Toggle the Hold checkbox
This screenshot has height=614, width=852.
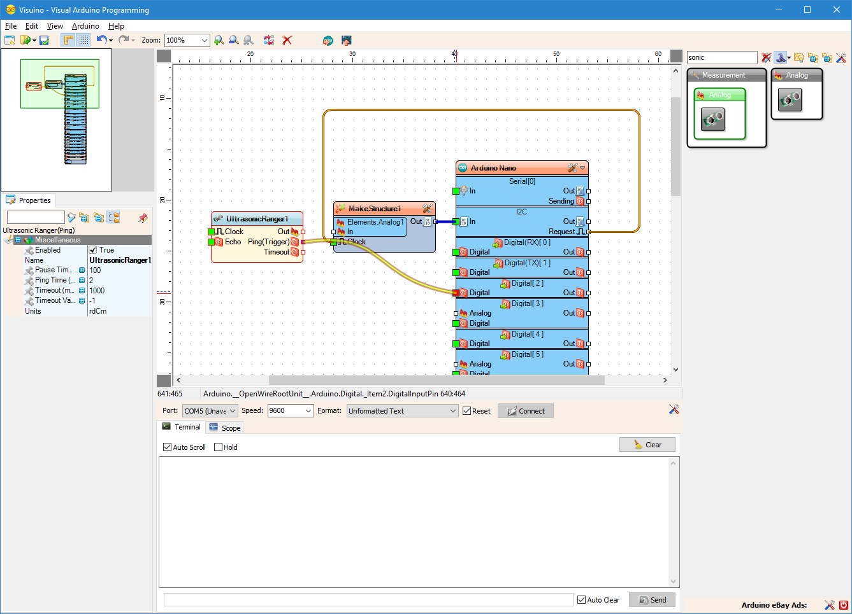pyautogui.click(x=218, y=447)
